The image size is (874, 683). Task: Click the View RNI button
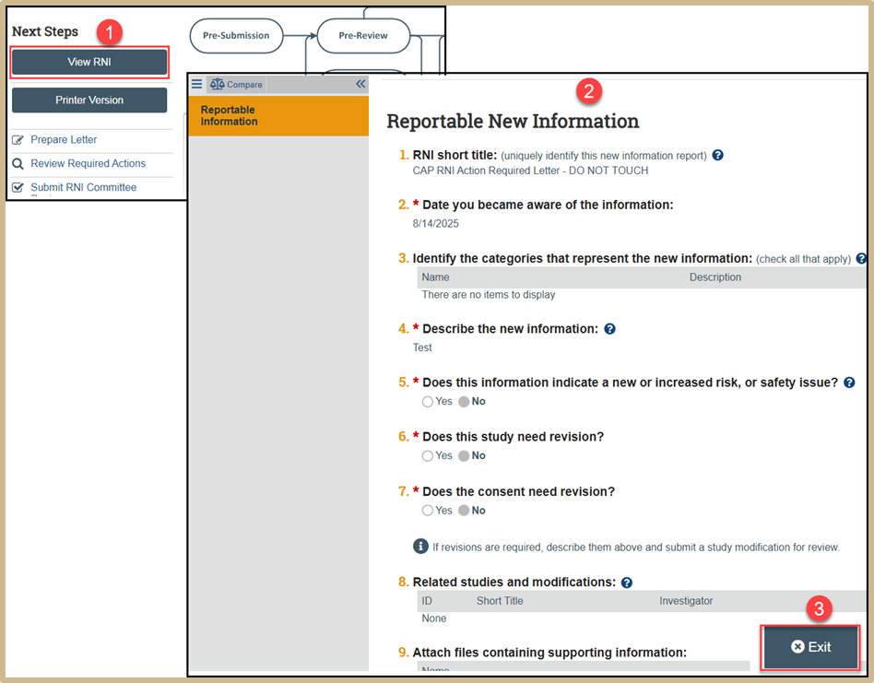(x=89, y=63)
